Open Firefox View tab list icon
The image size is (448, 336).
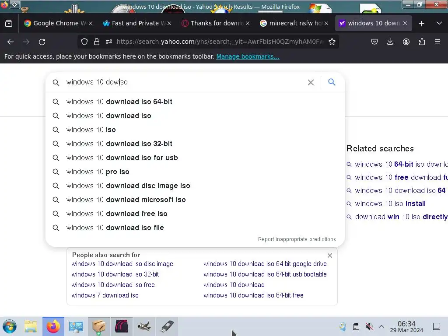pyautogui.click(x=9, y=23)
